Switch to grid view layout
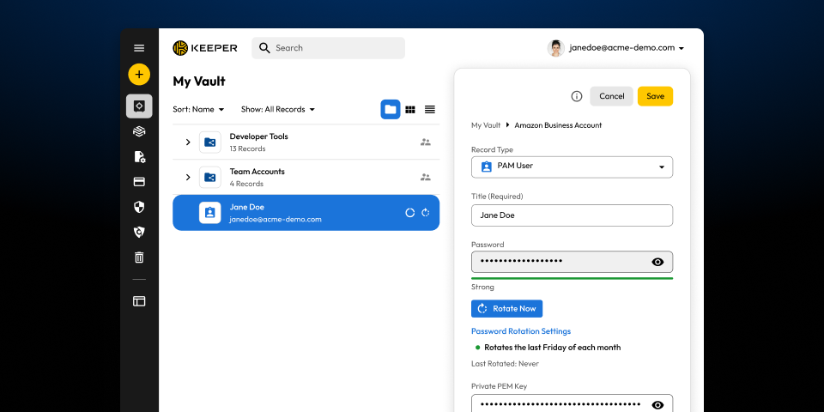The width and height of the screenshot is (824, 412). [410, 109]
